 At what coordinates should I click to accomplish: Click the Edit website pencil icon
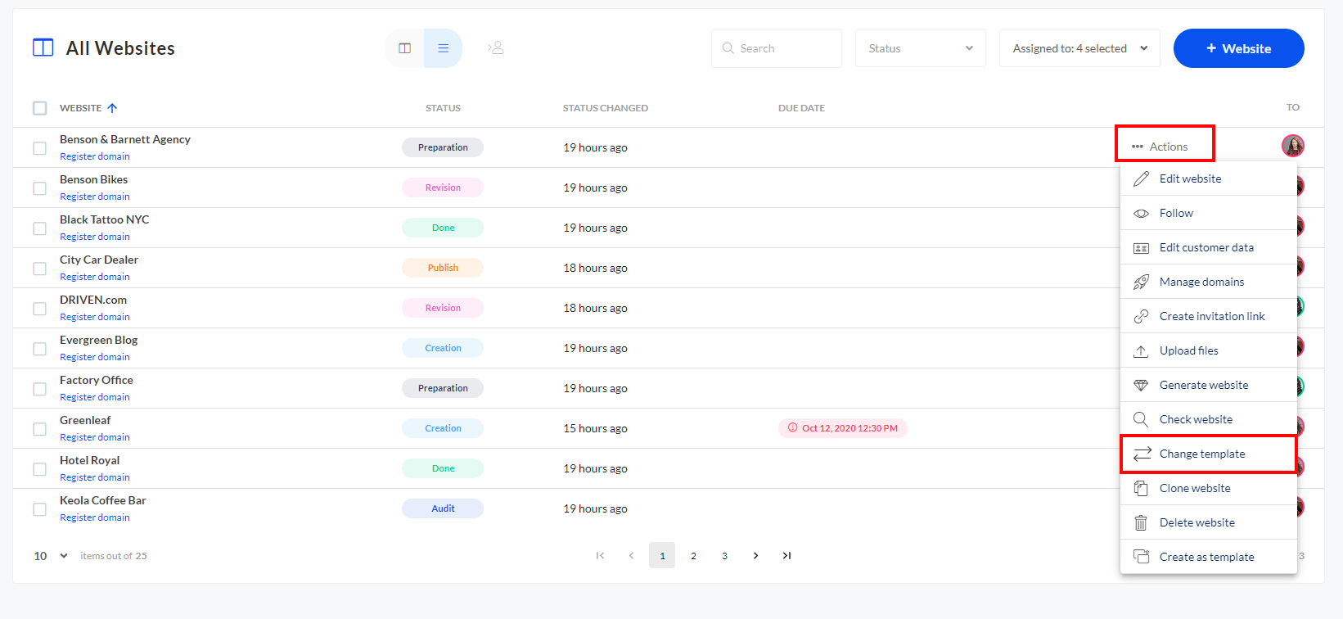[1141, 178]
